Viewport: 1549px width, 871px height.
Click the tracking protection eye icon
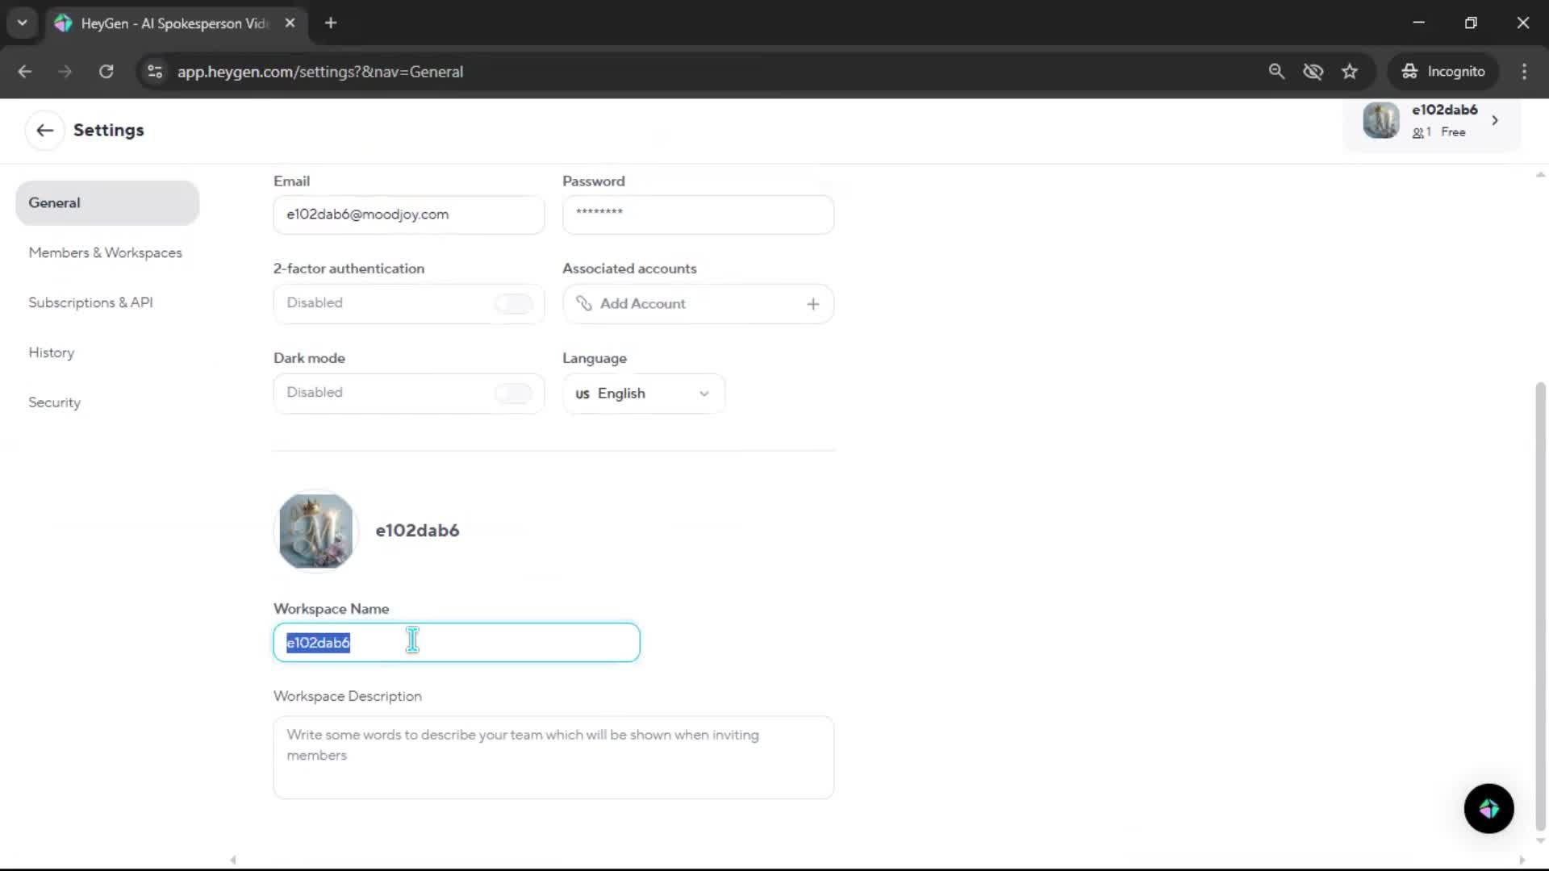1313,72
